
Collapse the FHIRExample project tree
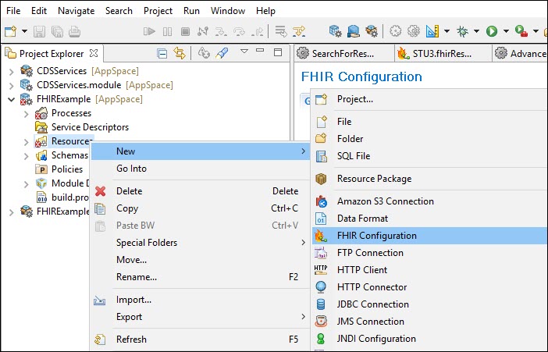[11, 99]
